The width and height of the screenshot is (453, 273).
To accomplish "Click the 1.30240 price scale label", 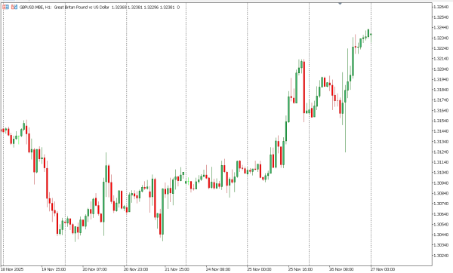I will [441, 256].
